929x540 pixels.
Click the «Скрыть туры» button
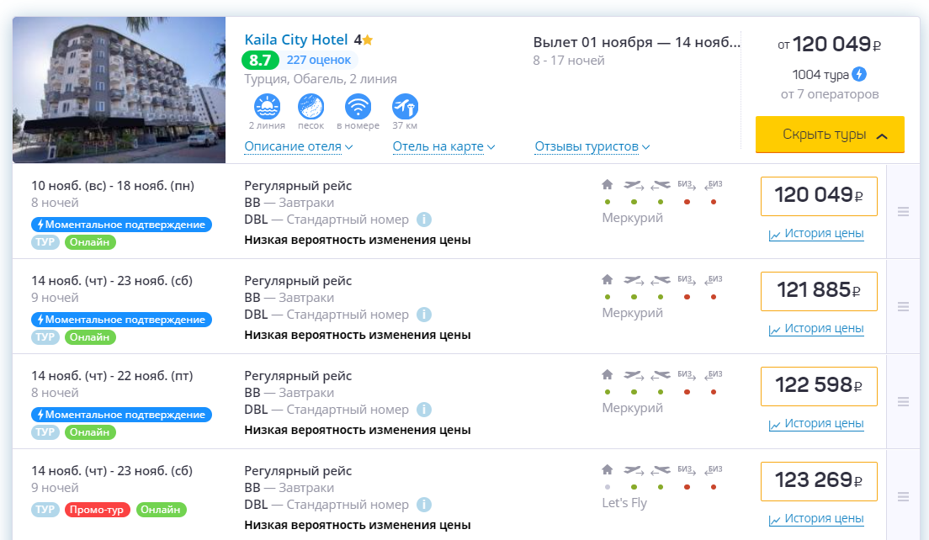coord(829,135)
